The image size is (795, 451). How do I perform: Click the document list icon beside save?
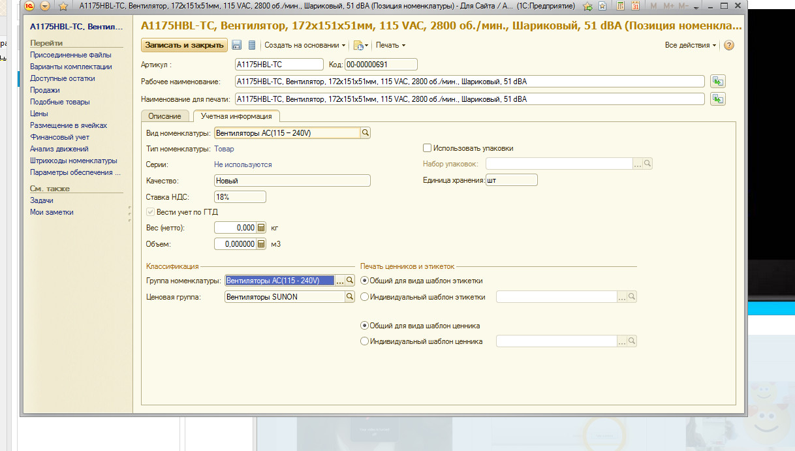[252, 45]
